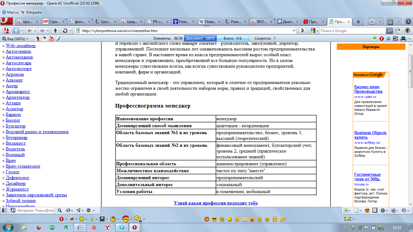The height and width of the screenshot is (232, 413).
Task: Open the closed tabs trash button
Action: (390, 21)
